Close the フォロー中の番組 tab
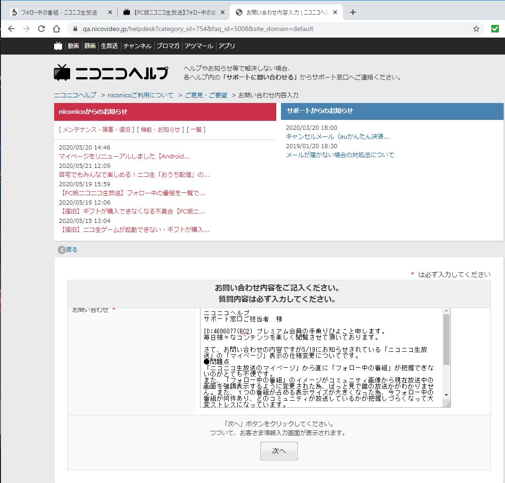This screenshot has height=483, width=505. (110, 12)
